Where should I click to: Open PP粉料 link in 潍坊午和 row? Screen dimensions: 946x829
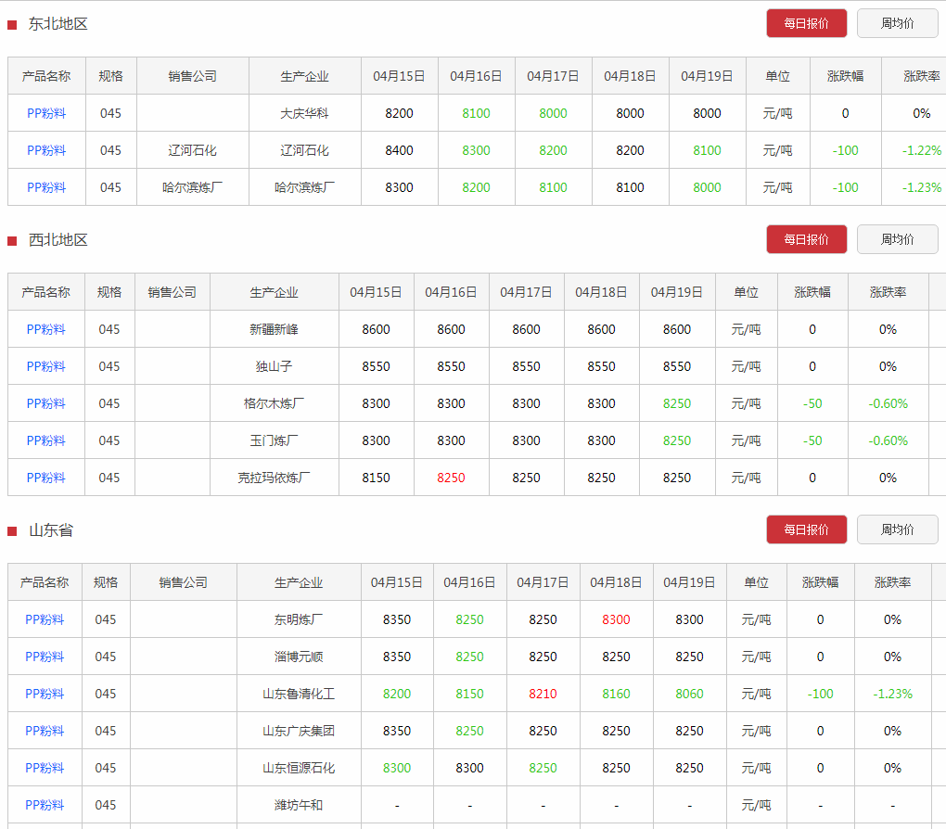point(45,805)
